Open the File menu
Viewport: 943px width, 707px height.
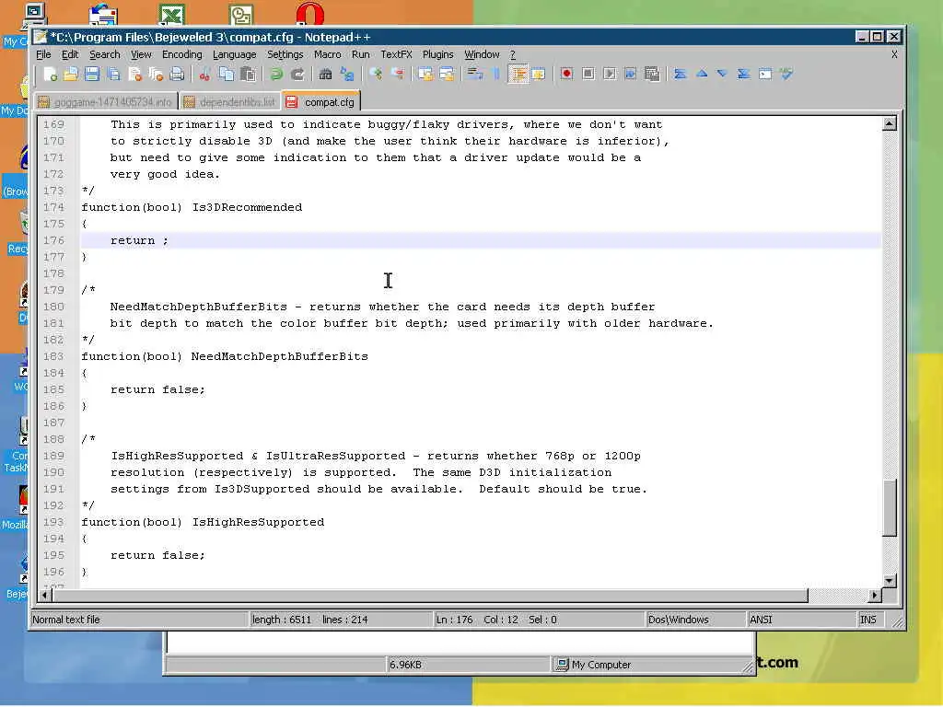(43, 54)
